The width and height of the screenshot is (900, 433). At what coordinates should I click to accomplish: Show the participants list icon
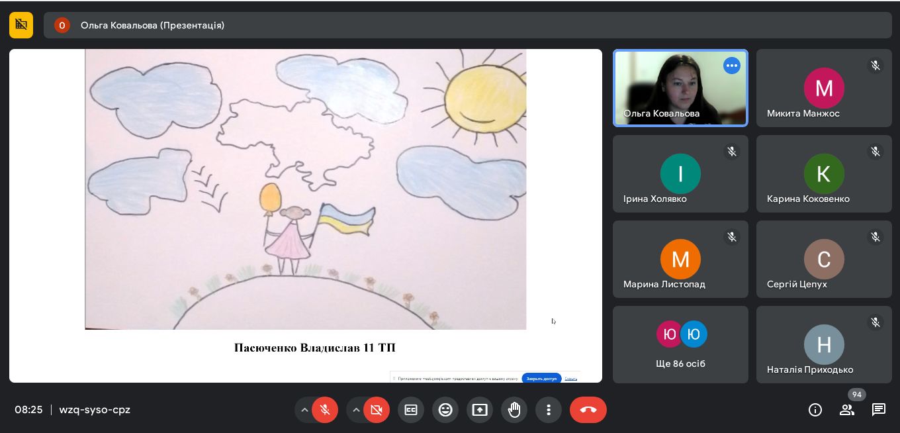tap(847, 410)
